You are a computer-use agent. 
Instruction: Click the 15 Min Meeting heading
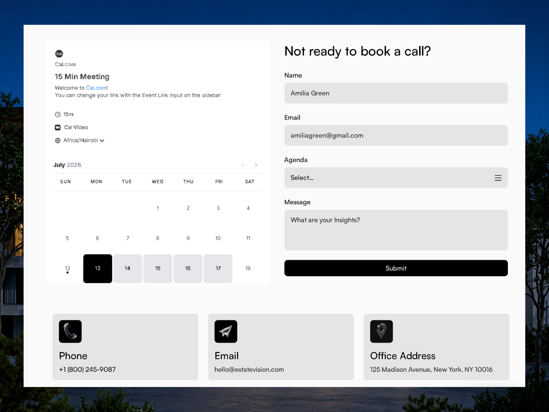tap(82, 77)
